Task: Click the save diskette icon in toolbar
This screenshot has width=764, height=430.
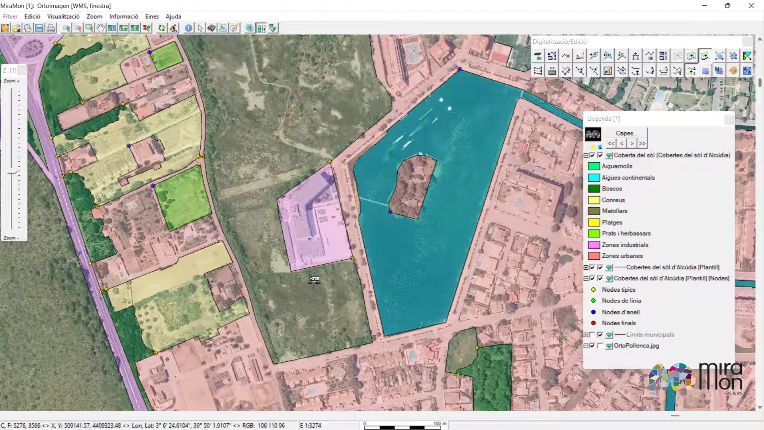Action: pyautogui.click(x=39, y=28)
